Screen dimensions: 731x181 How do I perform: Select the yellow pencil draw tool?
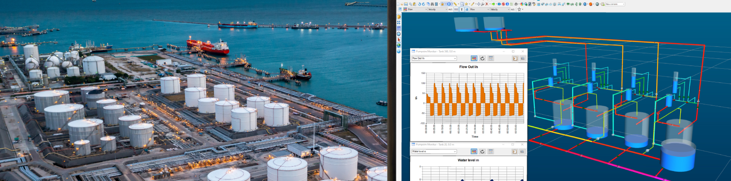(472, 4)
